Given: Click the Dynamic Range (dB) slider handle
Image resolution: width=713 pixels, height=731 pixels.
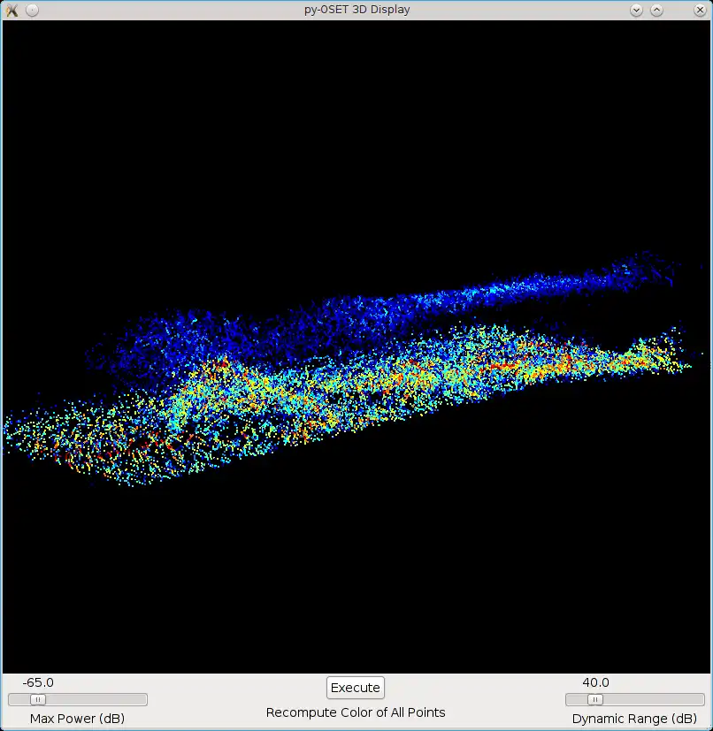Looking at the screenshot, I should (x=595, y=700).
